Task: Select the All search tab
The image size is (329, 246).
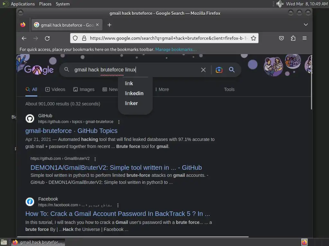Action: [x=31, y=89]
